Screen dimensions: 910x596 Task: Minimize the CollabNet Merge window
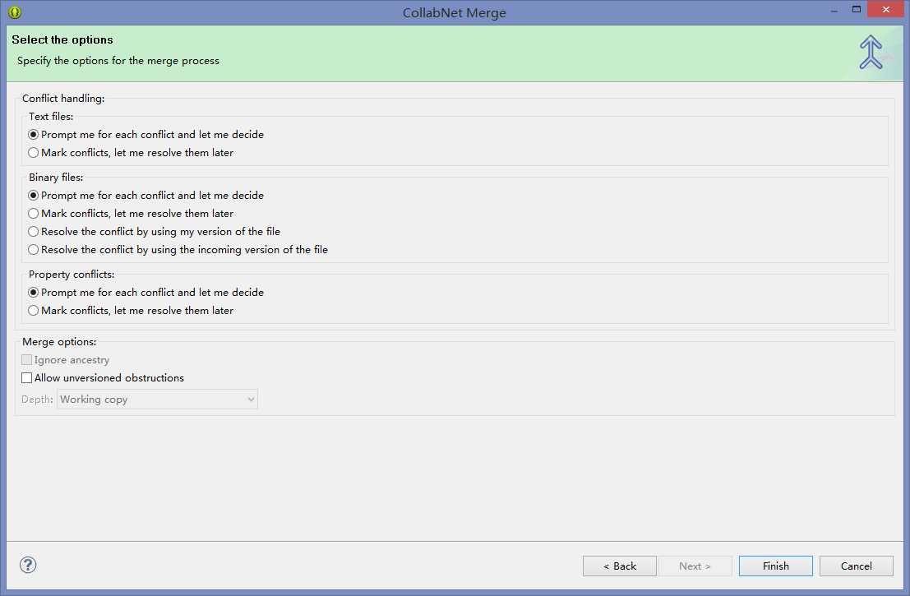pos(834,11)
